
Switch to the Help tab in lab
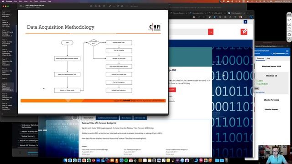(268, 58)
